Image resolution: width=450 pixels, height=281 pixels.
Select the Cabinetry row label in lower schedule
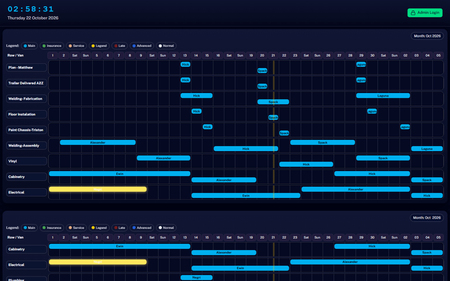[26, 249]
